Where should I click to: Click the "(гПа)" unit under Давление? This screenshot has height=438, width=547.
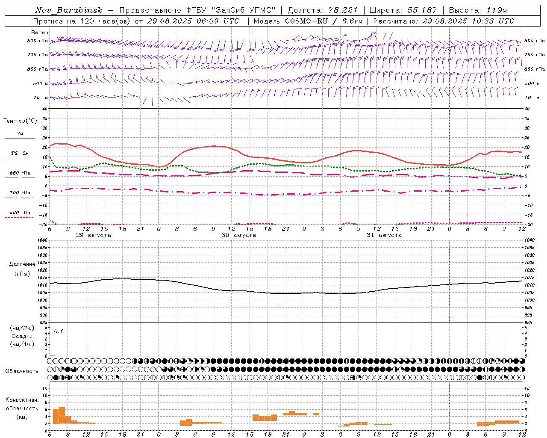point(22,274)
